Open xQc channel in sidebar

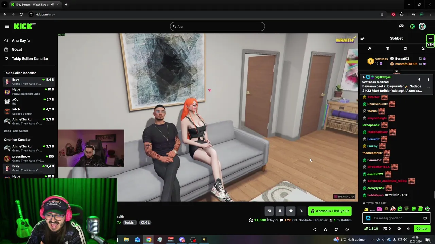(29, 101)
